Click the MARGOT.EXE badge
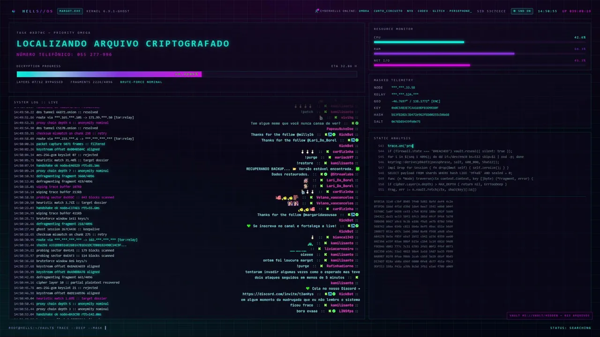 [70, 11]
